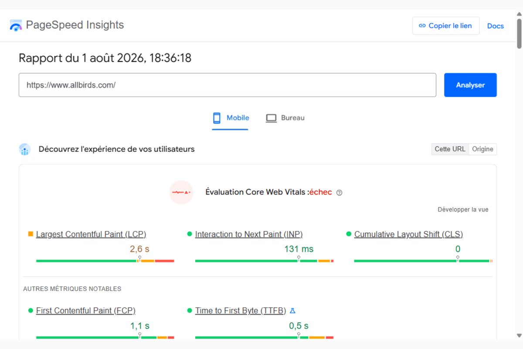Screen dimensions: 523x349
Task: Click the Analyser button
Action: click(470, 85)
